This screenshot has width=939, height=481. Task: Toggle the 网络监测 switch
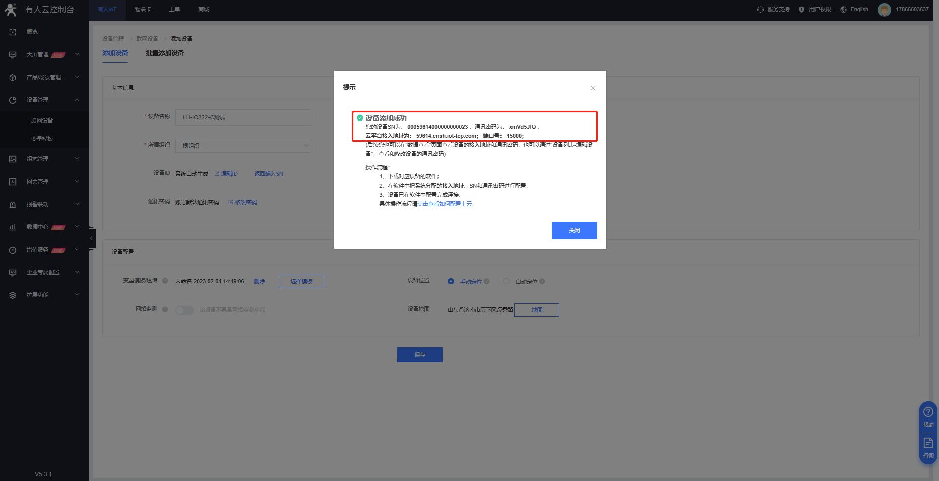[x=184, y=310]
